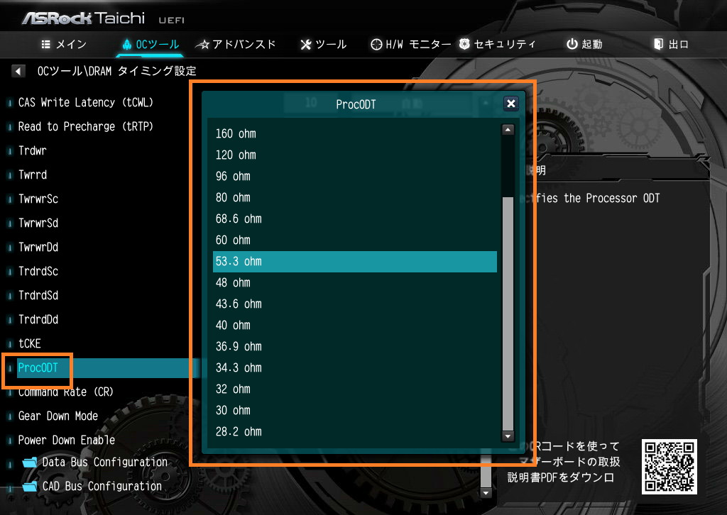Screen dimensions: 727x515
Task: Select 32 ohm option
Action: click(x=355, y=389)
